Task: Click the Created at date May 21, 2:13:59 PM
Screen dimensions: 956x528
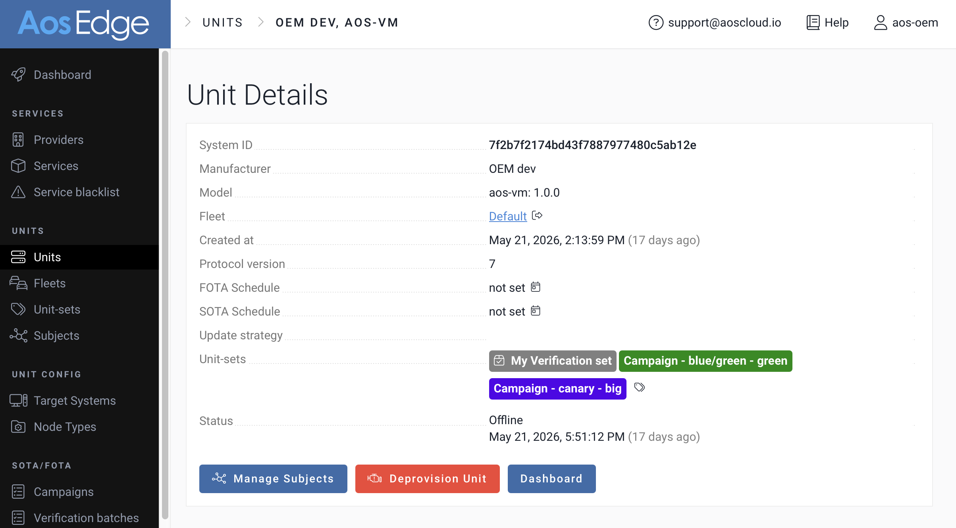Action: pos(557,240)
